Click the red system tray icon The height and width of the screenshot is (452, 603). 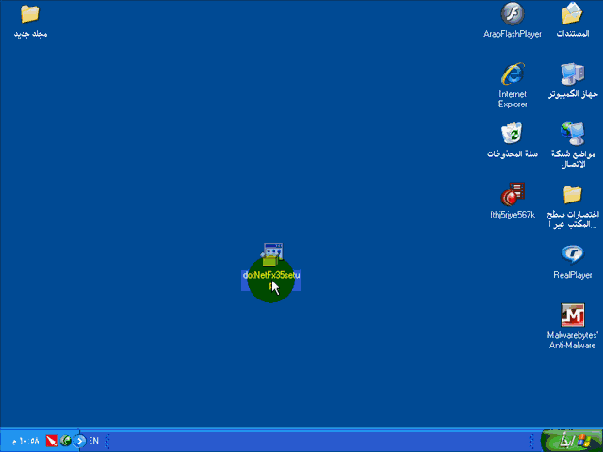tap(53, 441)
